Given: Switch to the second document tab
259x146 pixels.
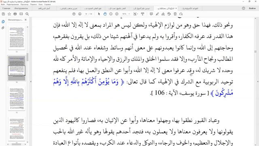Looking at the screenshot, I should tap(68, 8).
